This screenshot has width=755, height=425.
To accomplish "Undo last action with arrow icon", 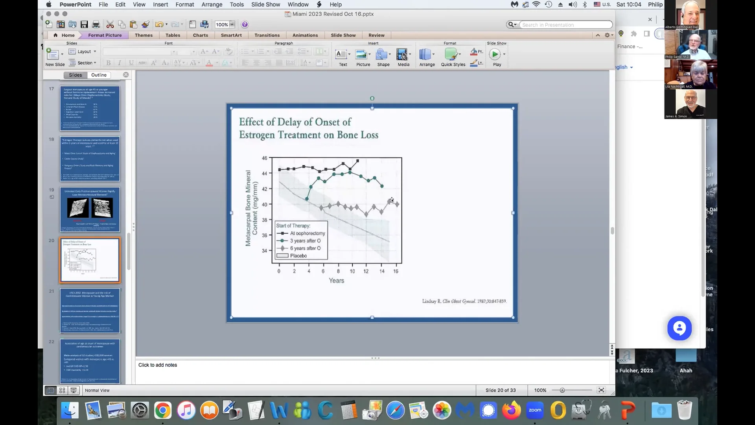I will click(x=159, y=24).
